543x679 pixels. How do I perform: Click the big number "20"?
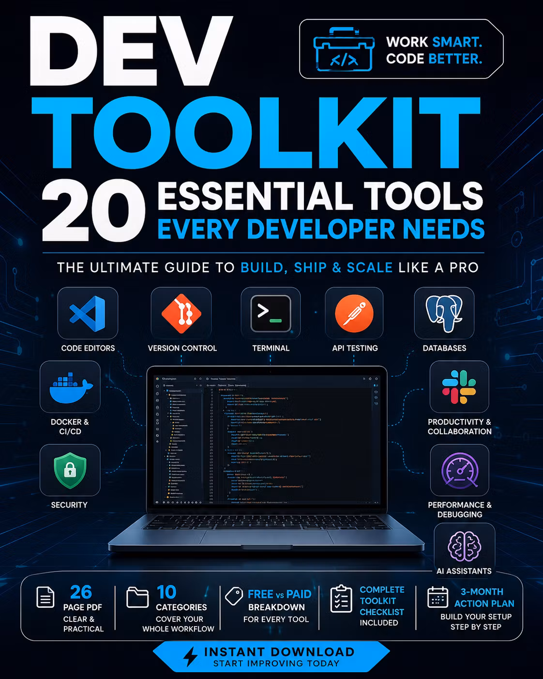[x=93, y=210]
